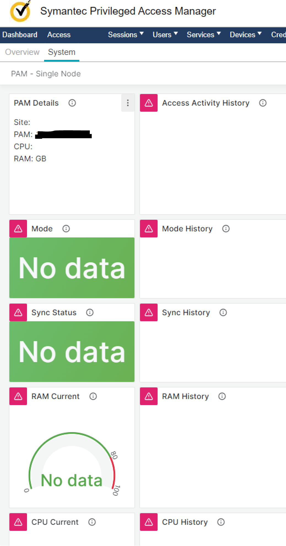The width and height of the screenshot is (286, 546).
Task: Select the System tab
Action: click(62, 52)
